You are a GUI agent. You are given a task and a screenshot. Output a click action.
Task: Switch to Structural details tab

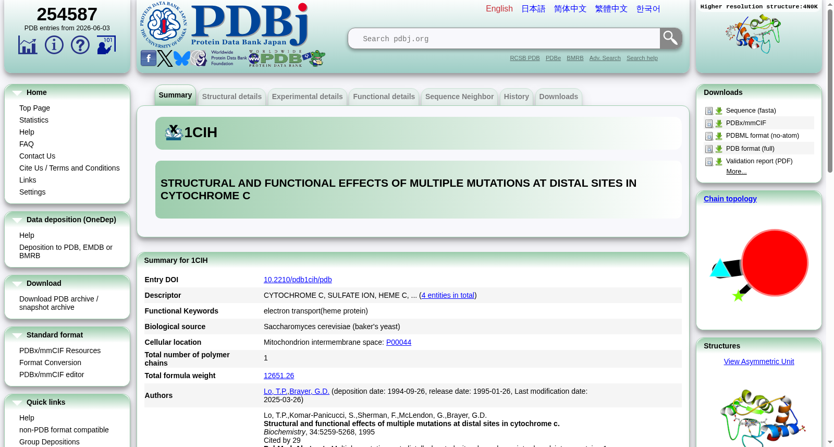232,96
